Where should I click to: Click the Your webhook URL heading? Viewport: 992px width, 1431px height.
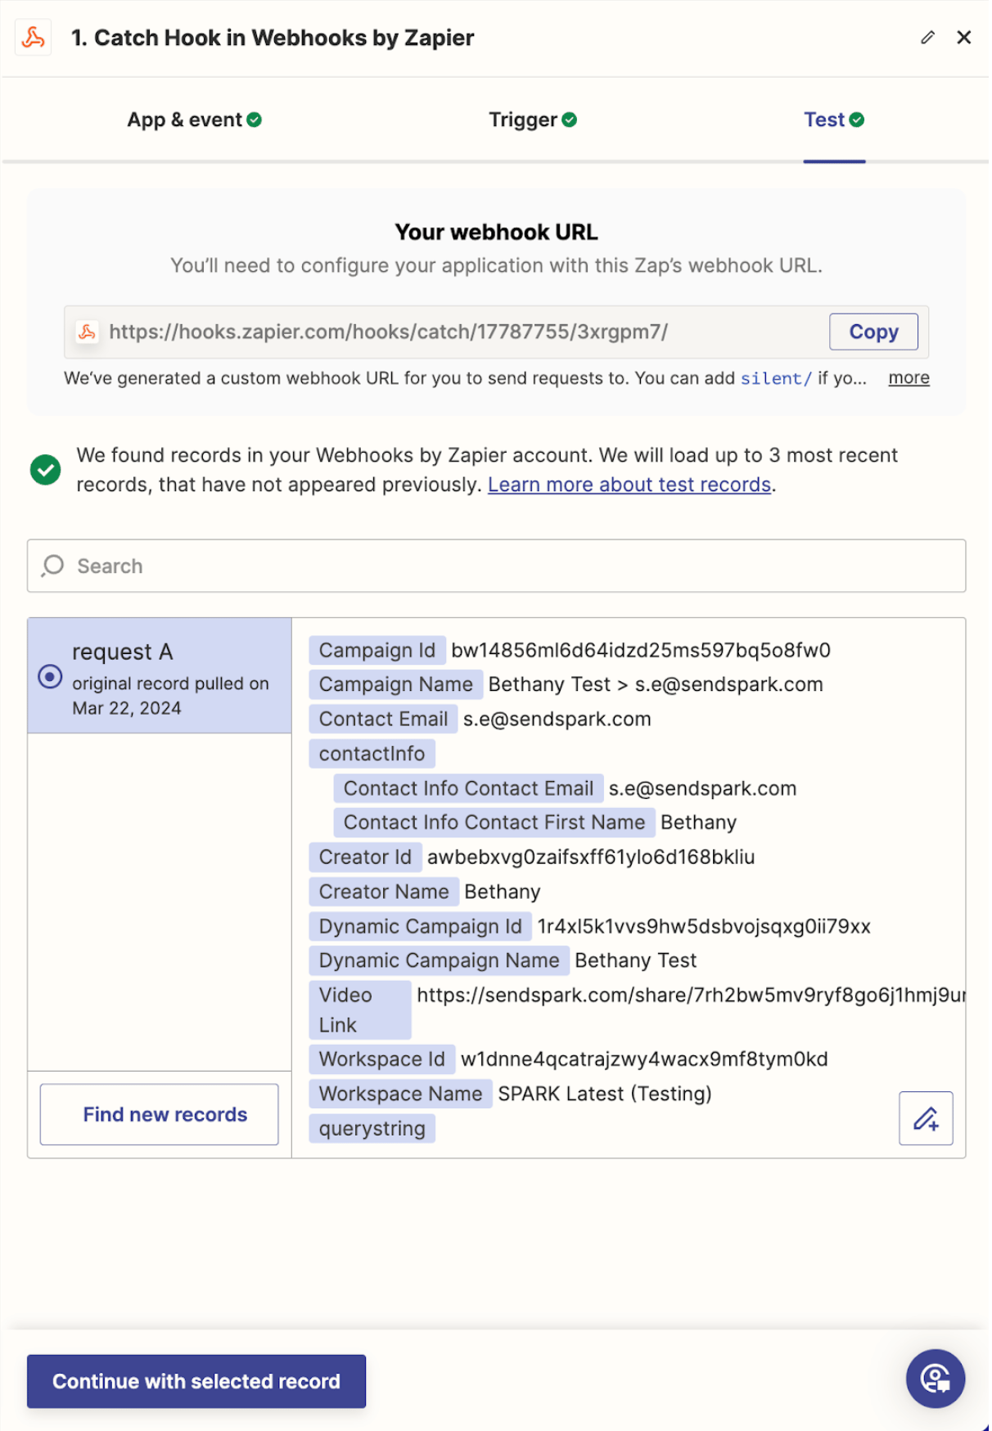496,232
